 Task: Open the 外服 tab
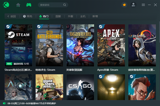click(70, 16)
